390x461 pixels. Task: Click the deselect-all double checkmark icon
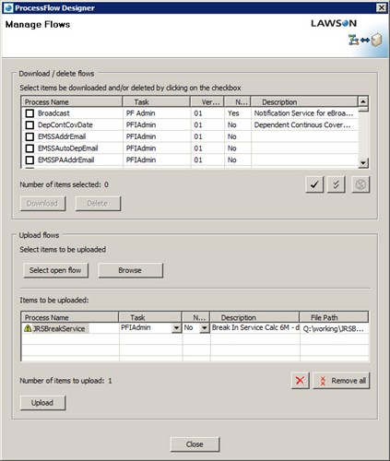[336, 184]
